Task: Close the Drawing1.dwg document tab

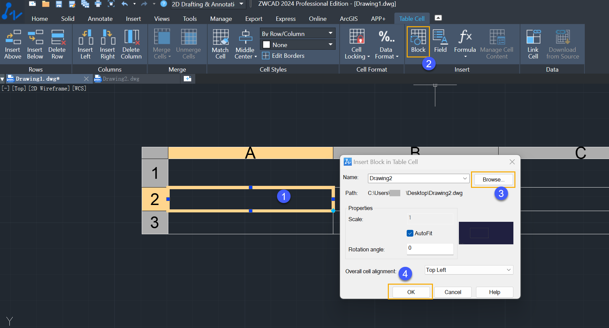Action: (87, 79)
